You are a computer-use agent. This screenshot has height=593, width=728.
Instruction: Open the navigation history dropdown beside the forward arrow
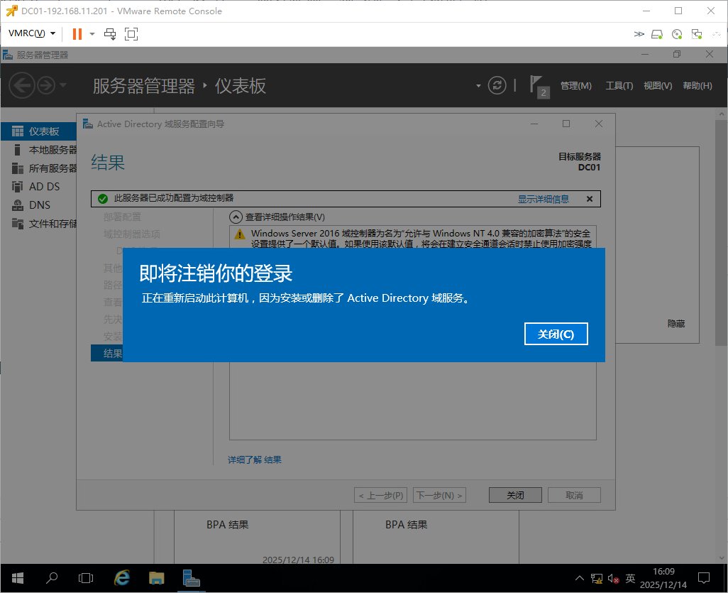(63, 85)
